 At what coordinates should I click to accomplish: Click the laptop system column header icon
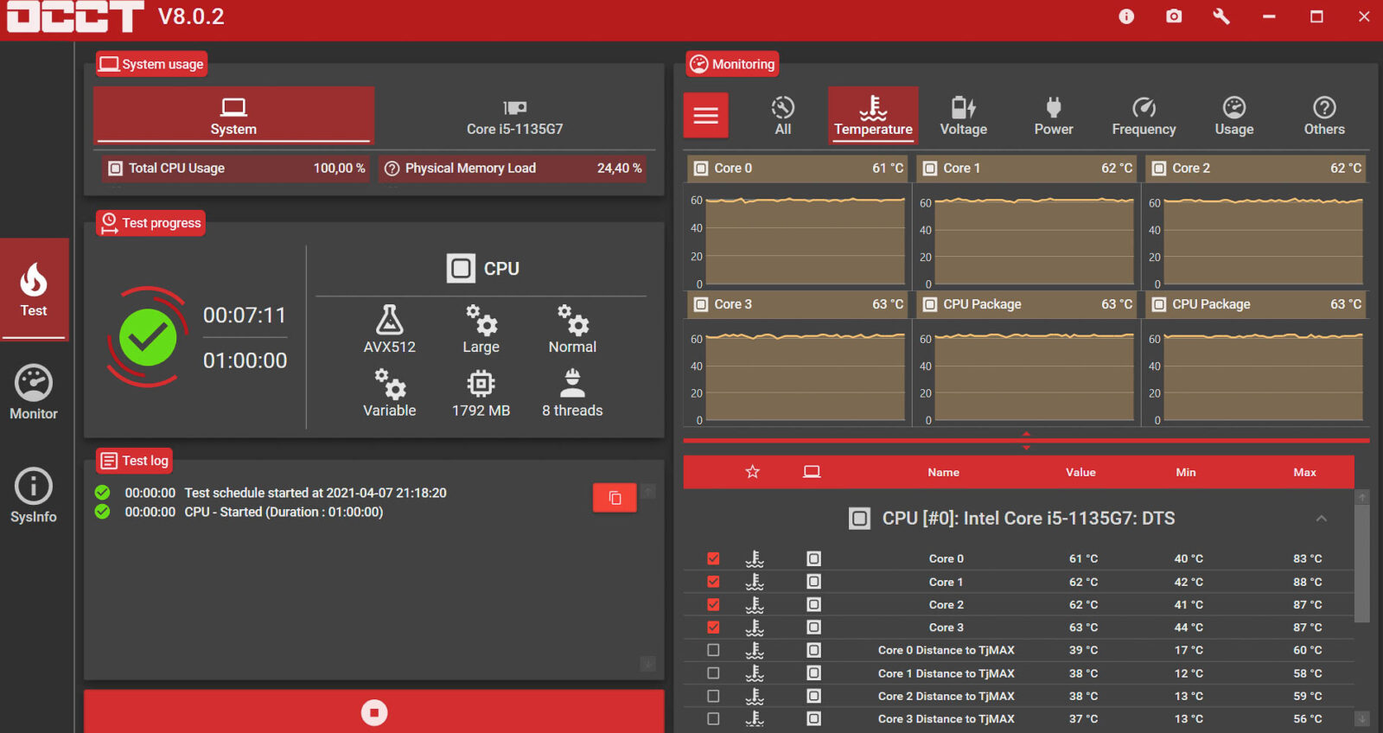(812, 472)
